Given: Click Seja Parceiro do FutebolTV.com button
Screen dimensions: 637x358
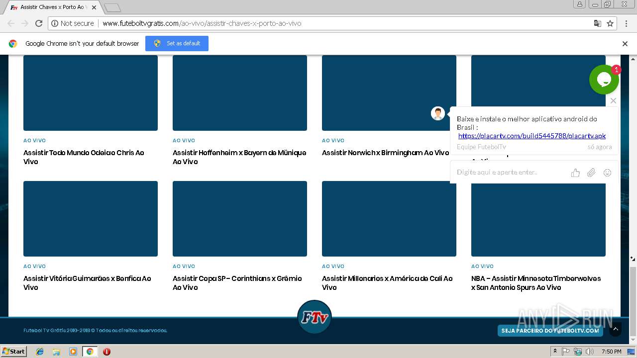Looking at the screenshot, I should (x=550, y=331).
